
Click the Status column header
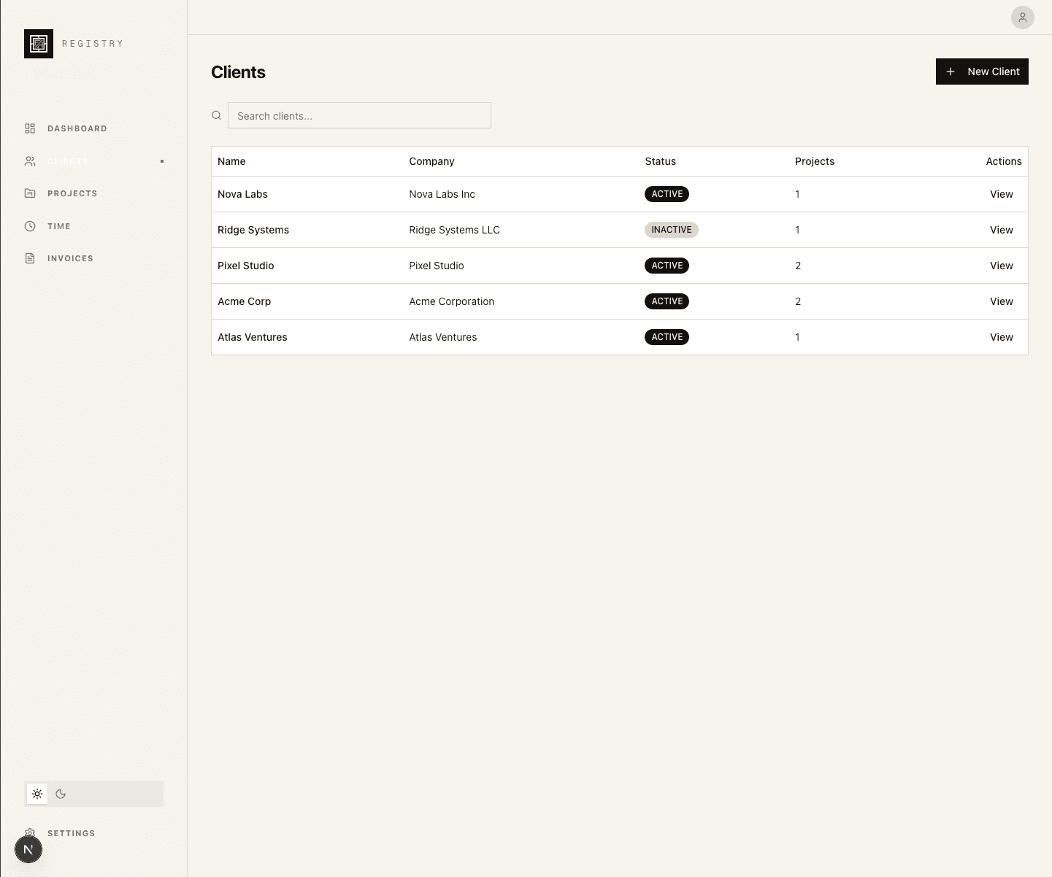pos(660,161)
